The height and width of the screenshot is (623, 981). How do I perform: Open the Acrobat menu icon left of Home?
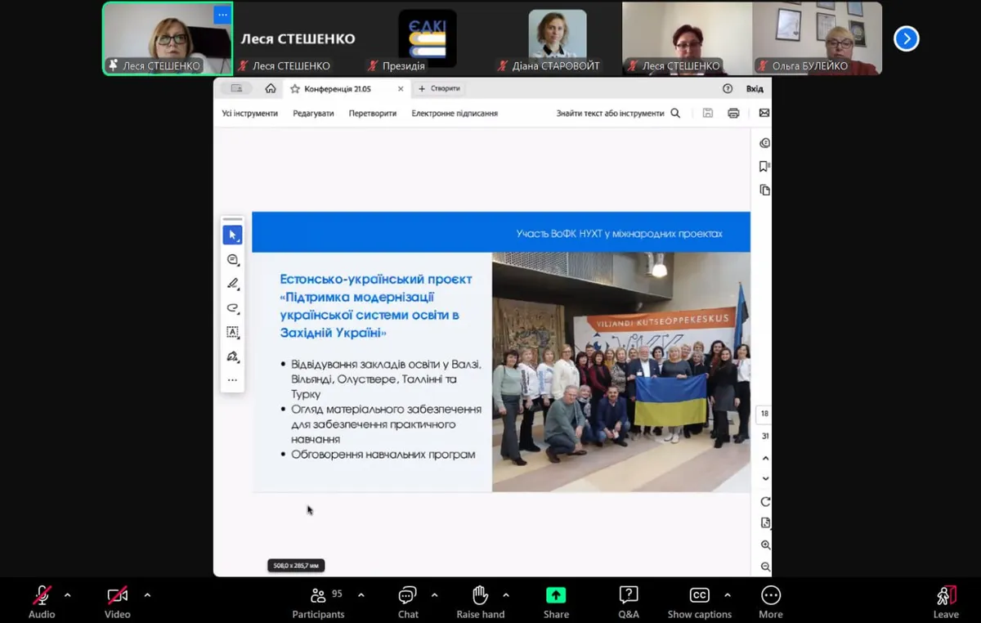(x=237, y=88)
